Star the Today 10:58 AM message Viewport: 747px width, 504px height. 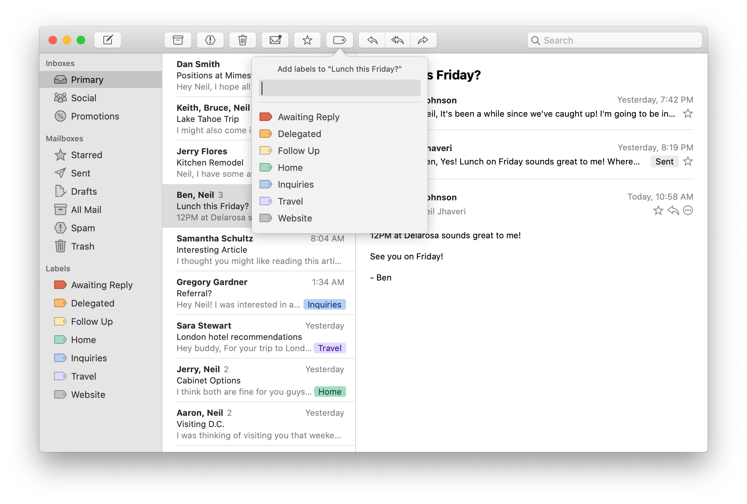pos(658,211)
